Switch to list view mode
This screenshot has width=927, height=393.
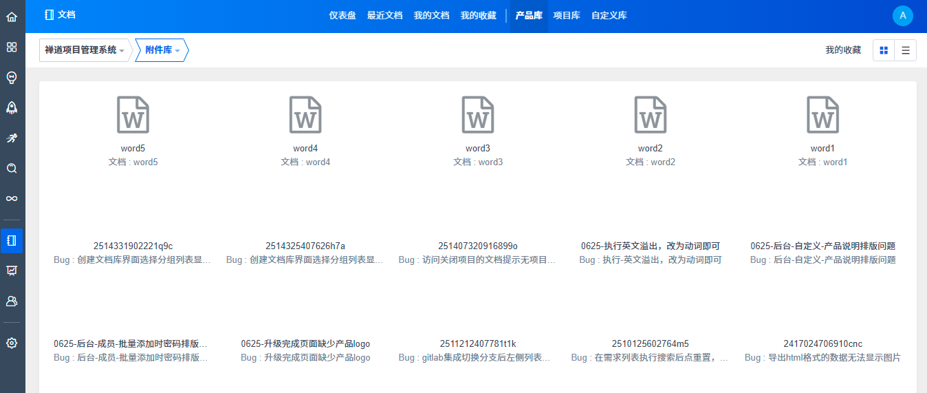906,50
